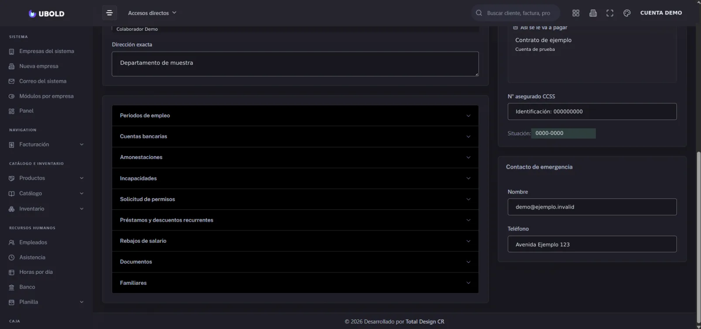Click CUENTA DEMO account button

(661, 13)
